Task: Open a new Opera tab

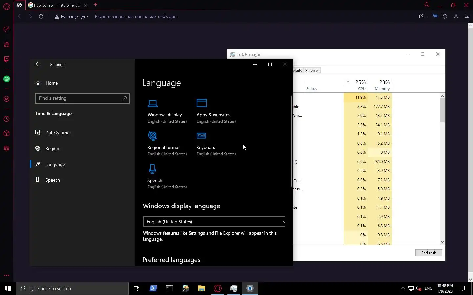Action: 95,5
